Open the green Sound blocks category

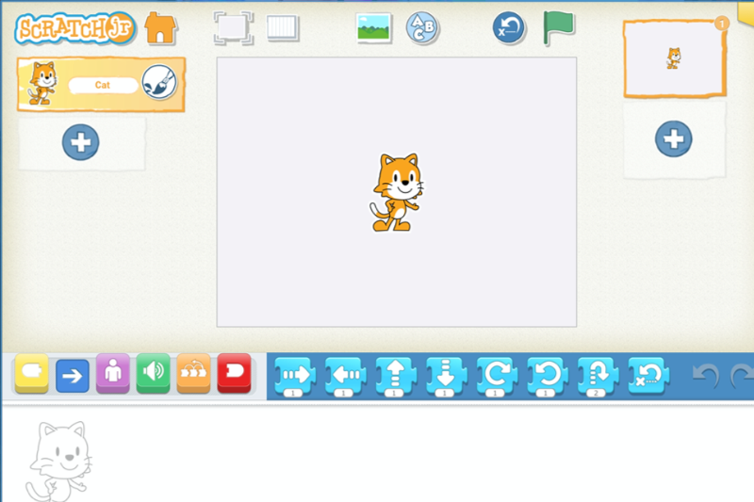click(154, 373)
